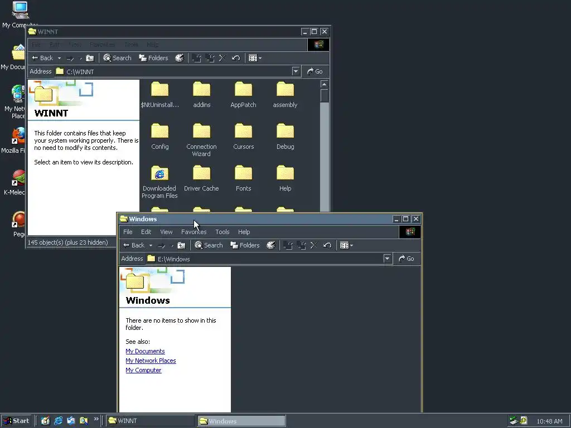Click History icon in Windows window toolbar

pyautogui.click(x=270, y=245)
